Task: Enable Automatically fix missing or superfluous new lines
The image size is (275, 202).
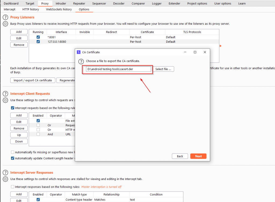Action: tap(12, 152)
